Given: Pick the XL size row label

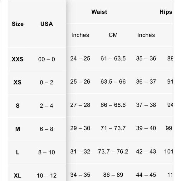Looking at the screenshot, I should click(17, 176).
